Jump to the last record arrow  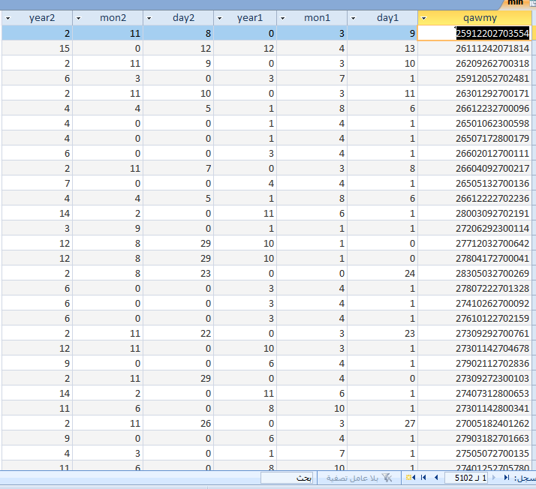tap(423, 478)
